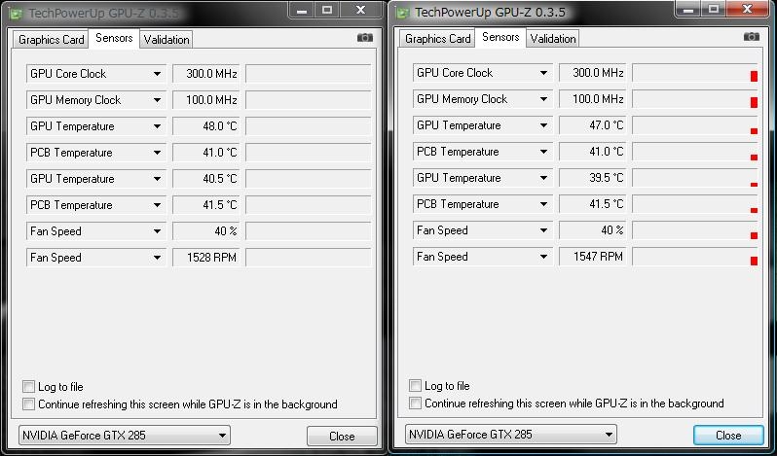777x456 pixels.
Task: Click the 48.0 °C GPU Temperature value field
Action: [x=206, y=126]
